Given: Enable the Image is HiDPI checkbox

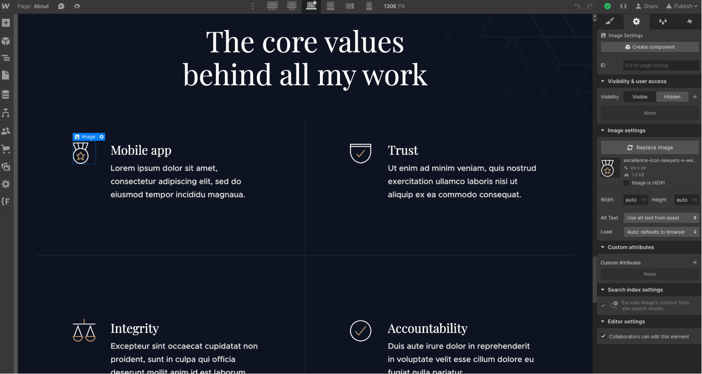Looking at the screenshot, I should [x=626, y=183].
